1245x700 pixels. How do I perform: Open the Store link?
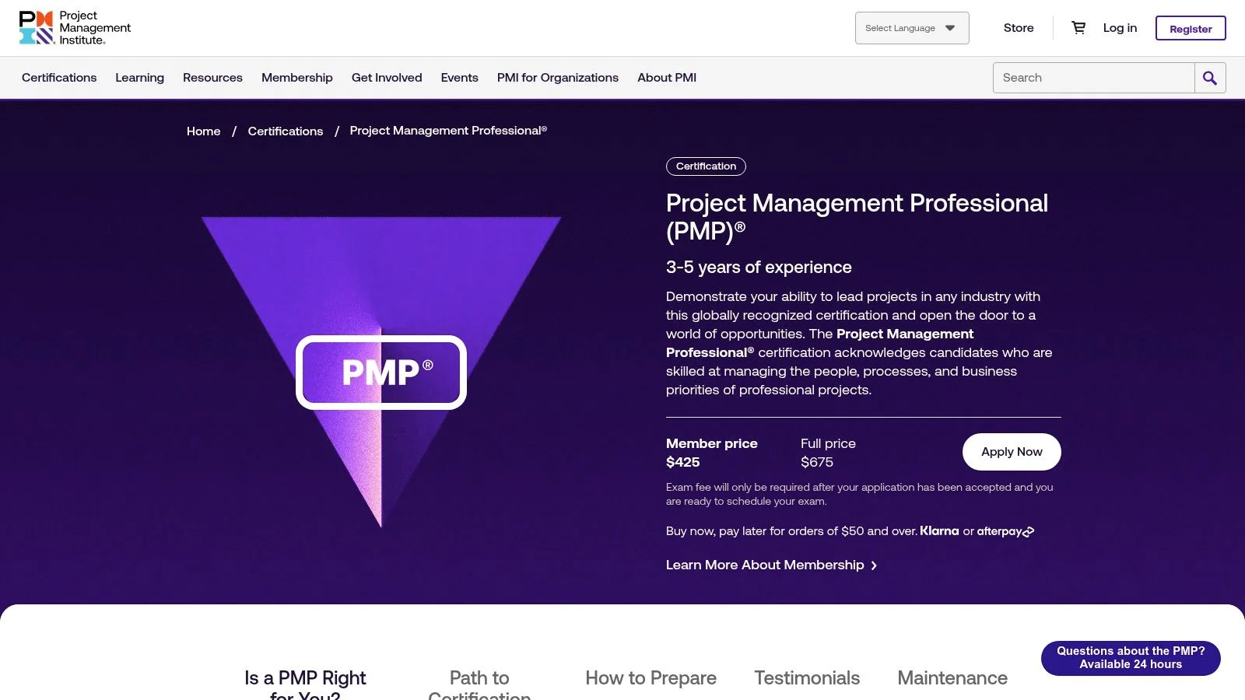coord(1019,28)
